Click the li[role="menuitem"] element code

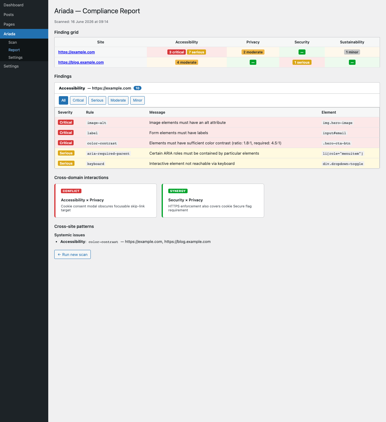(x=343, y=153)
